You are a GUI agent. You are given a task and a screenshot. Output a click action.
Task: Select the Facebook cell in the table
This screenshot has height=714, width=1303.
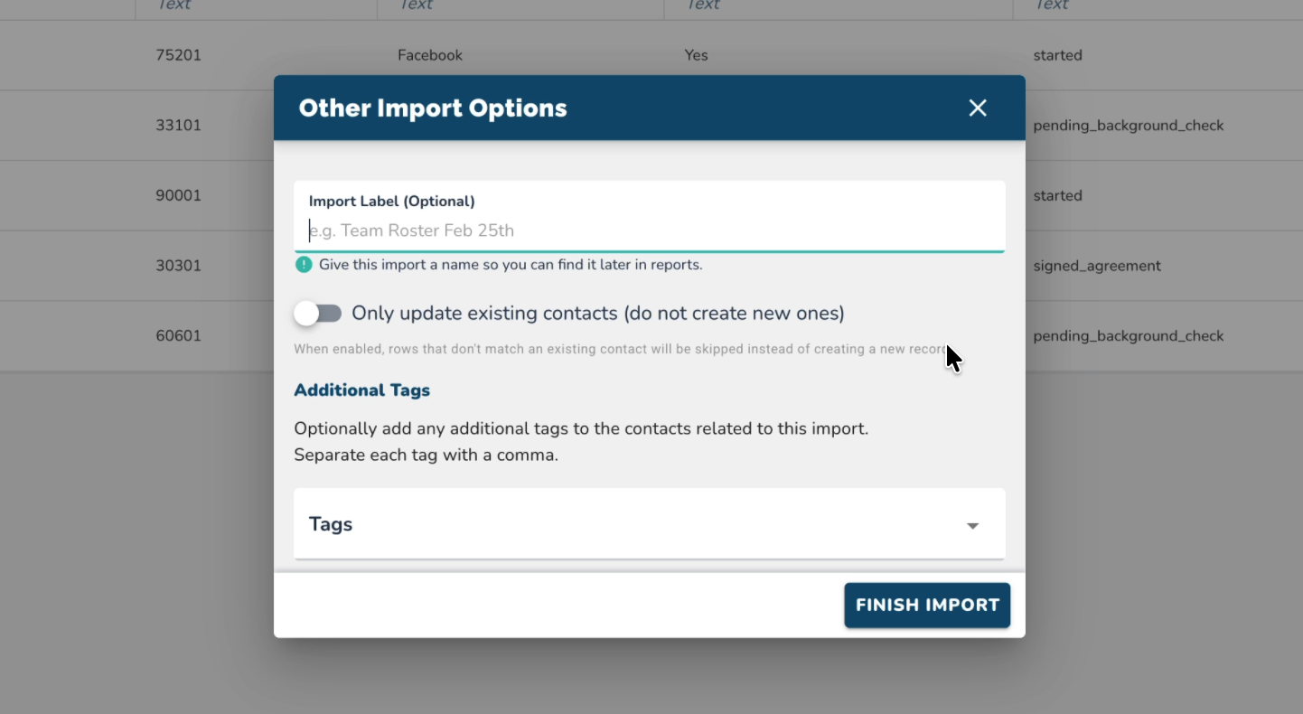click(x=430, y=55)
